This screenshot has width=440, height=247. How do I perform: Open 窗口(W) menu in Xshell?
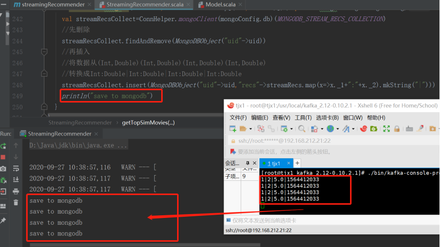(353, 117)
